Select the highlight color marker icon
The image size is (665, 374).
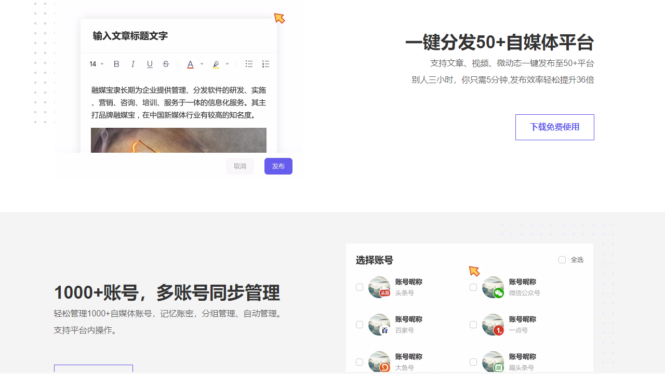click(216, 64)
